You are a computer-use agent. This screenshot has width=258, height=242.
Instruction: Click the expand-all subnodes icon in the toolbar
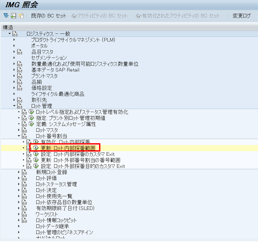click(6, 15)
